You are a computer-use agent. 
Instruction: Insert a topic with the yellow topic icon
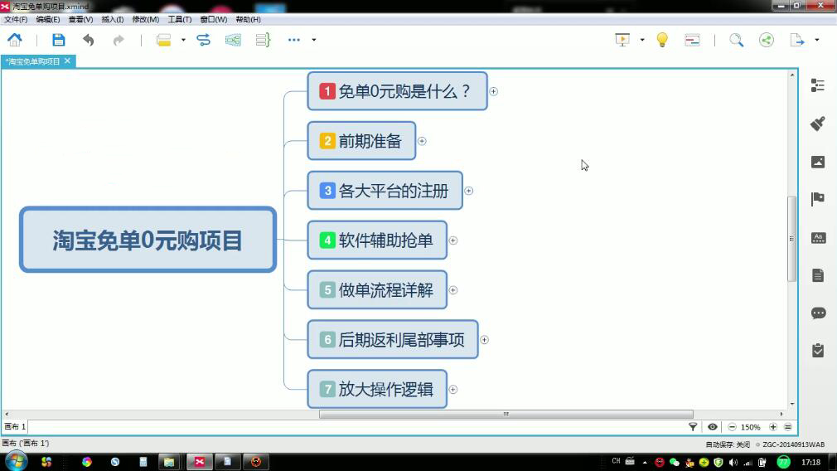tap(163, 40)
